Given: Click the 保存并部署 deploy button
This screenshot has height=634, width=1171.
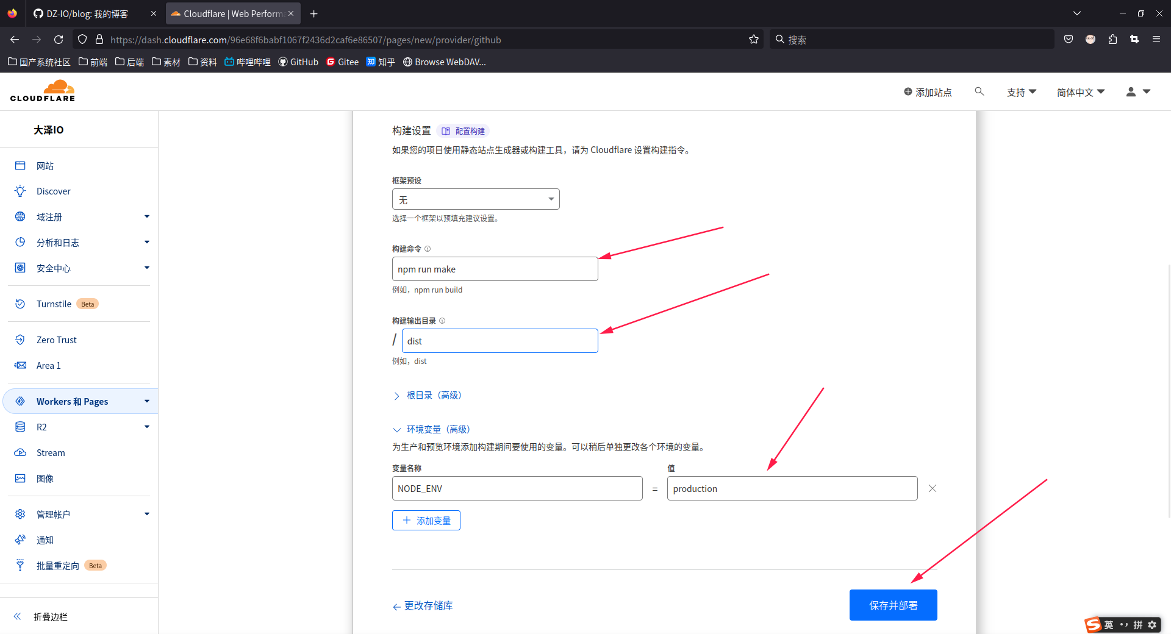Looking at the screenshot, I should [x=892, y=605].
